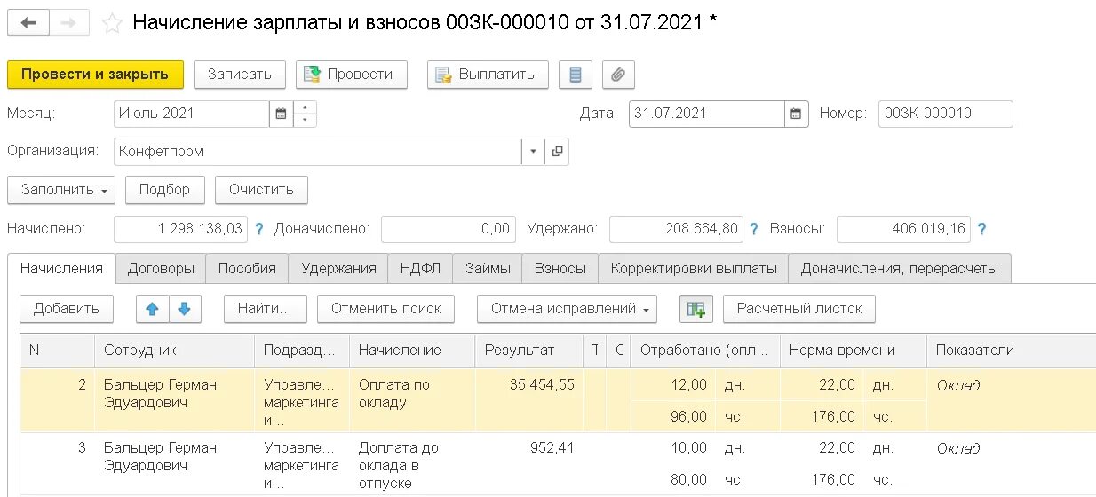Open Доначисления, перерасчеты tab

(900, 268)
